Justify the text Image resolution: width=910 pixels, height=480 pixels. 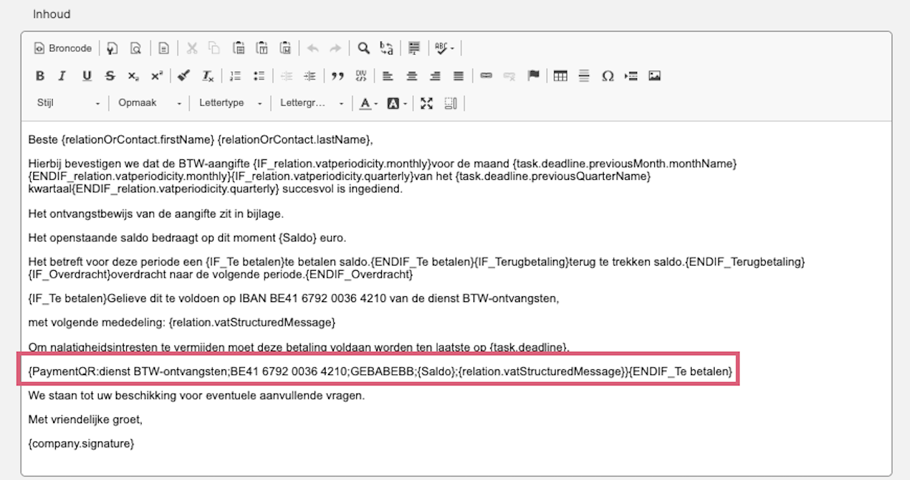[458, 76]
